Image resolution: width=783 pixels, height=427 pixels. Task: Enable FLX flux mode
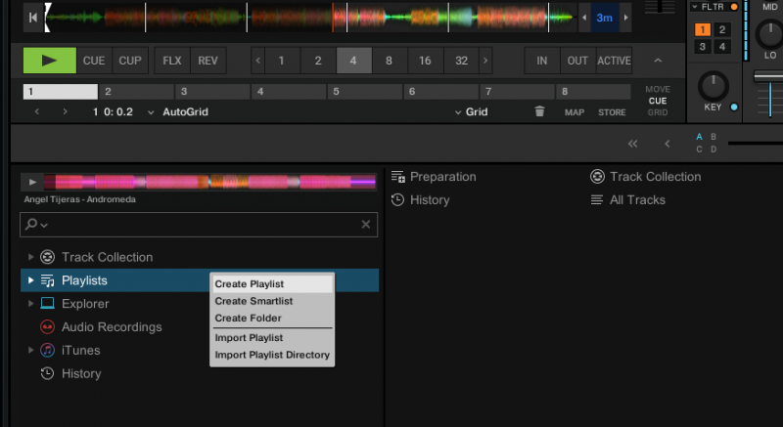coord(172,61)
